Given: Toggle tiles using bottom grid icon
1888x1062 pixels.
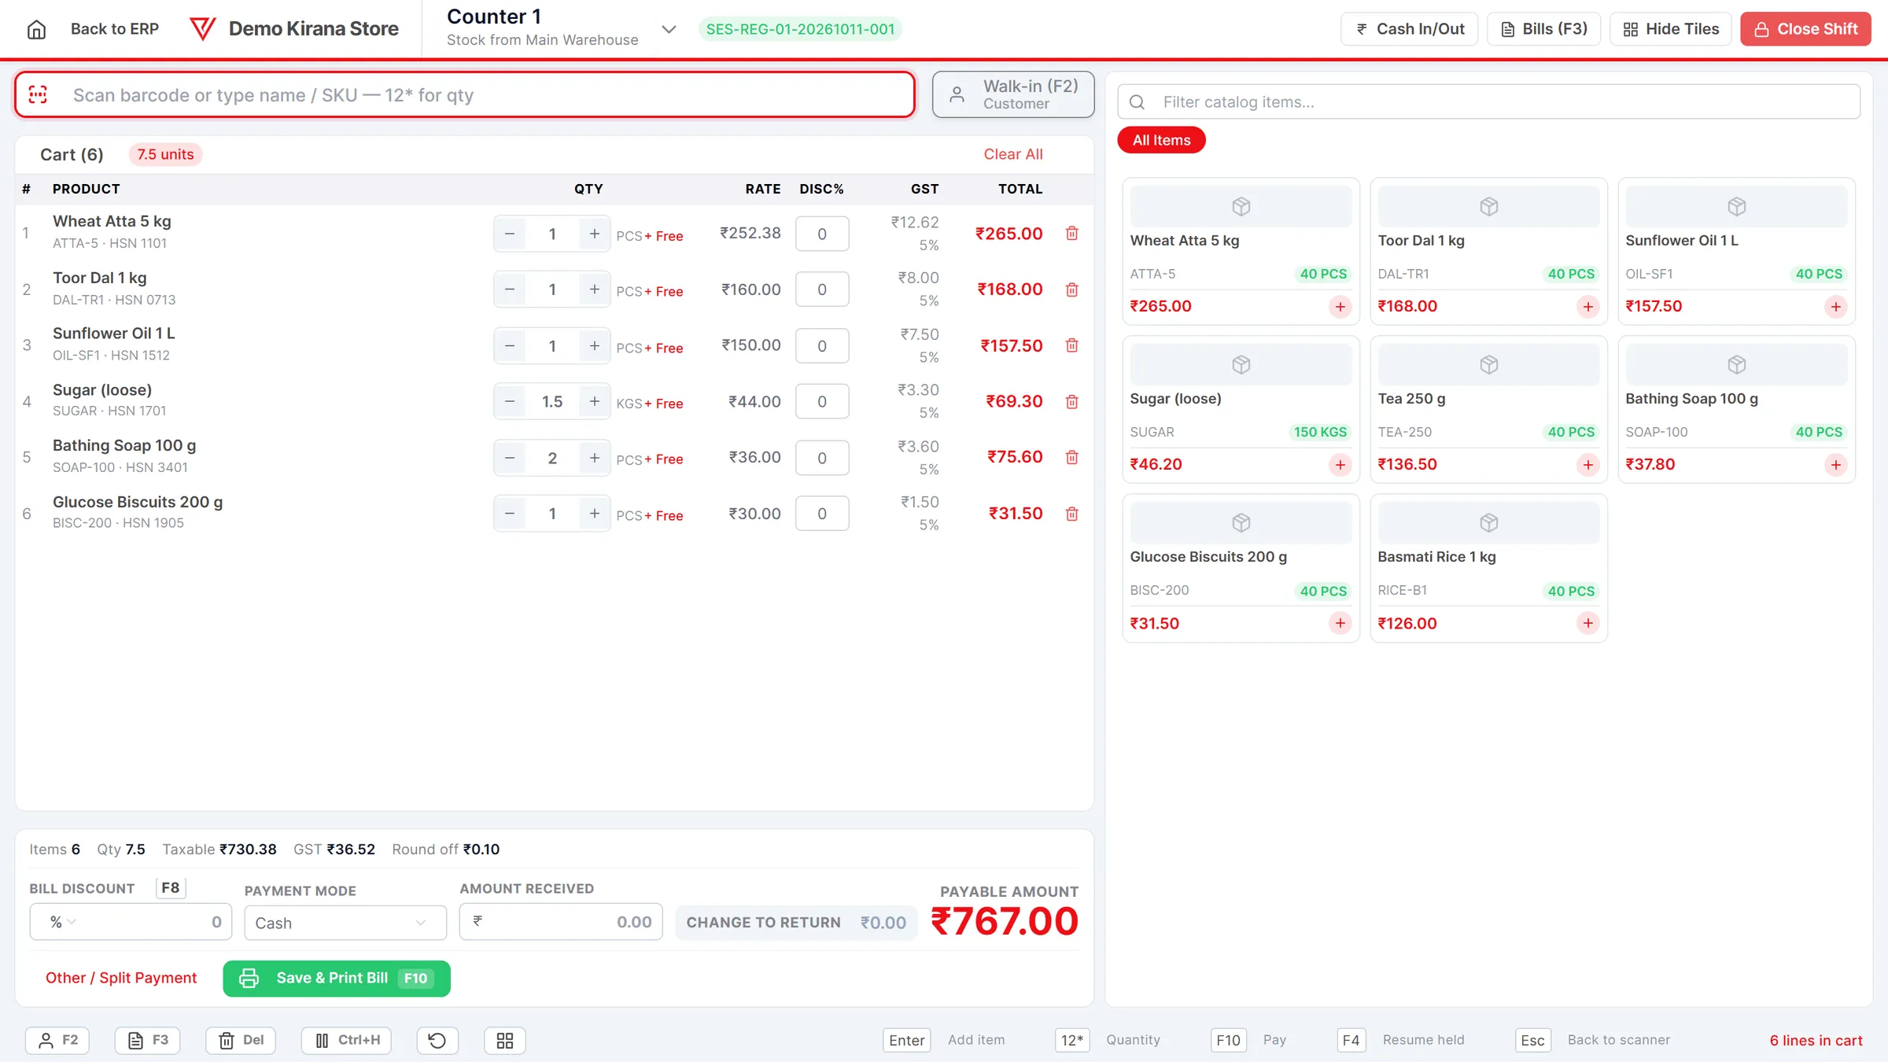Looking at the screenshot, I should (x=505, y=1040).
